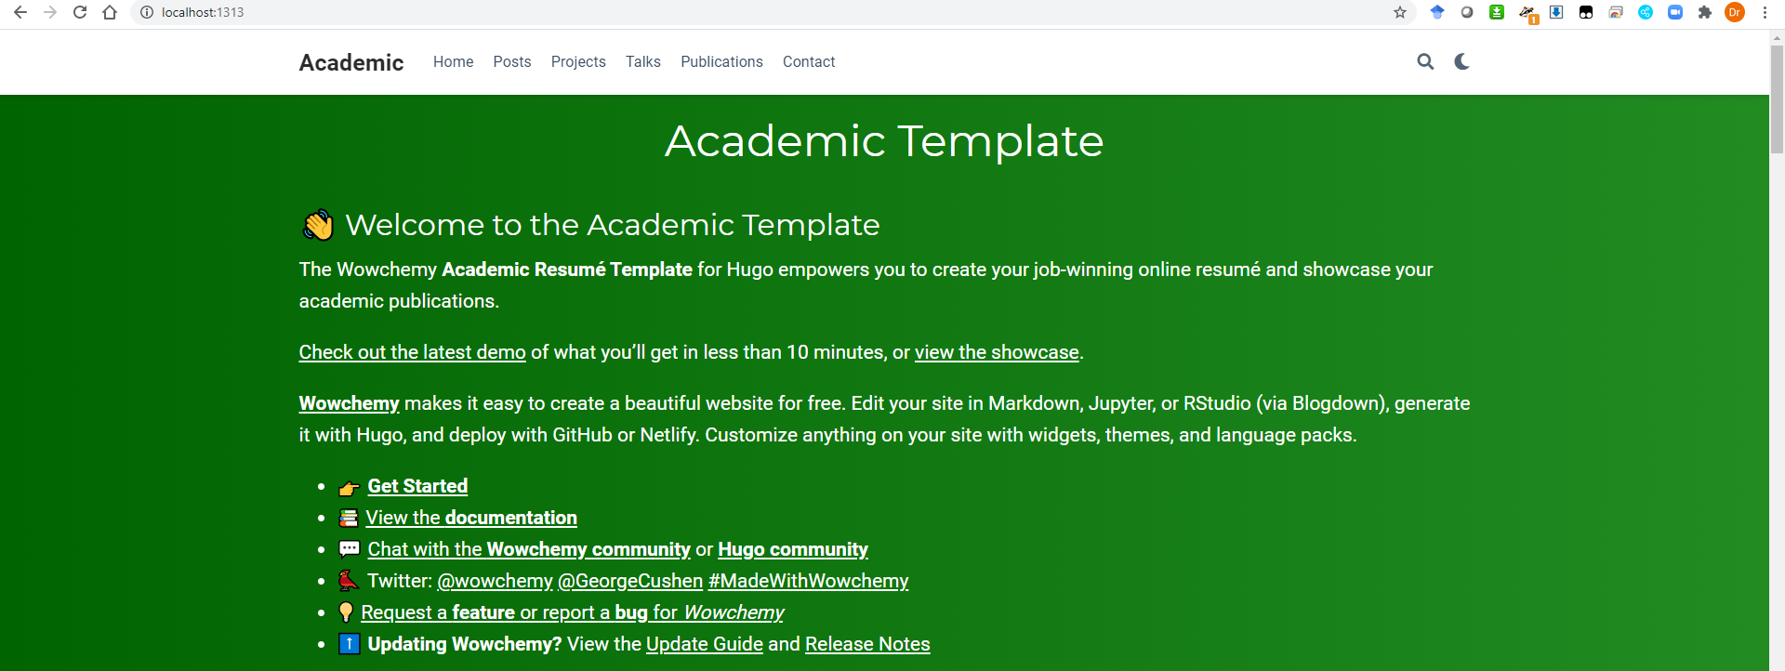Open the Chrome three-dot menu
1785x671 pixels.
(x=1765, y=12)
